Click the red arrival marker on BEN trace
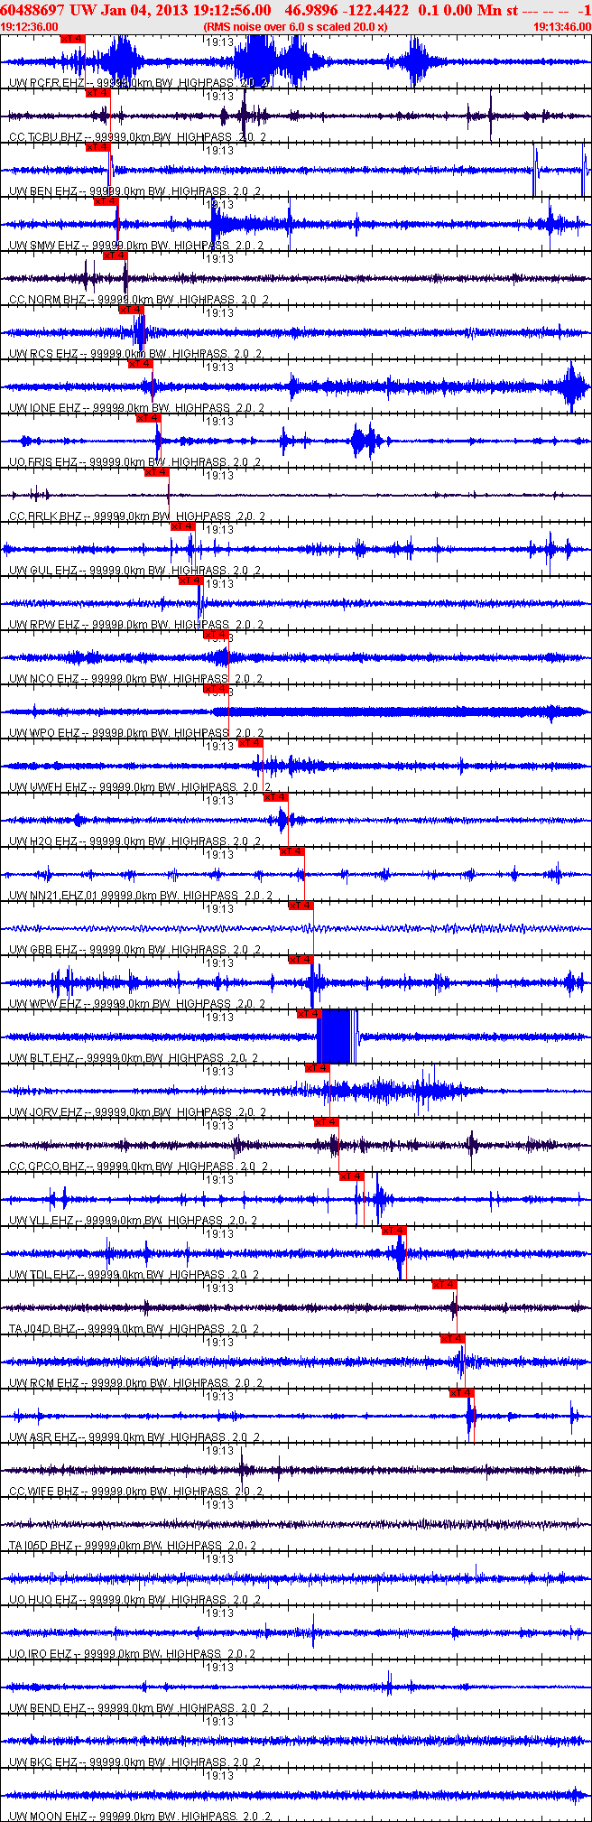Screen dimensions: 592x1822 point(97,147)
